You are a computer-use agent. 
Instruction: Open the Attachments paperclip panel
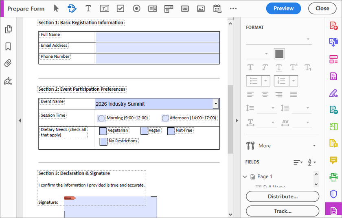tap(8, 63)
